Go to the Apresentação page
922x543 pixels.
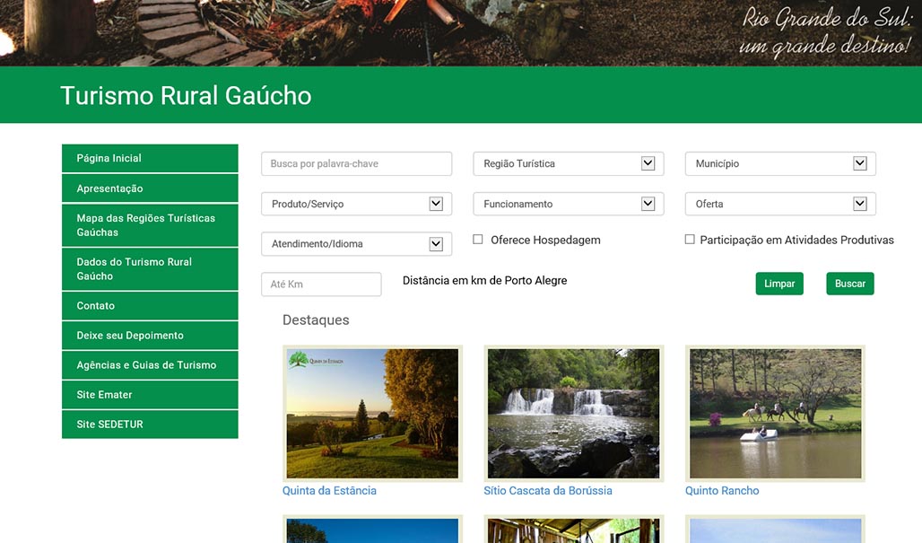tap(150, 188)
